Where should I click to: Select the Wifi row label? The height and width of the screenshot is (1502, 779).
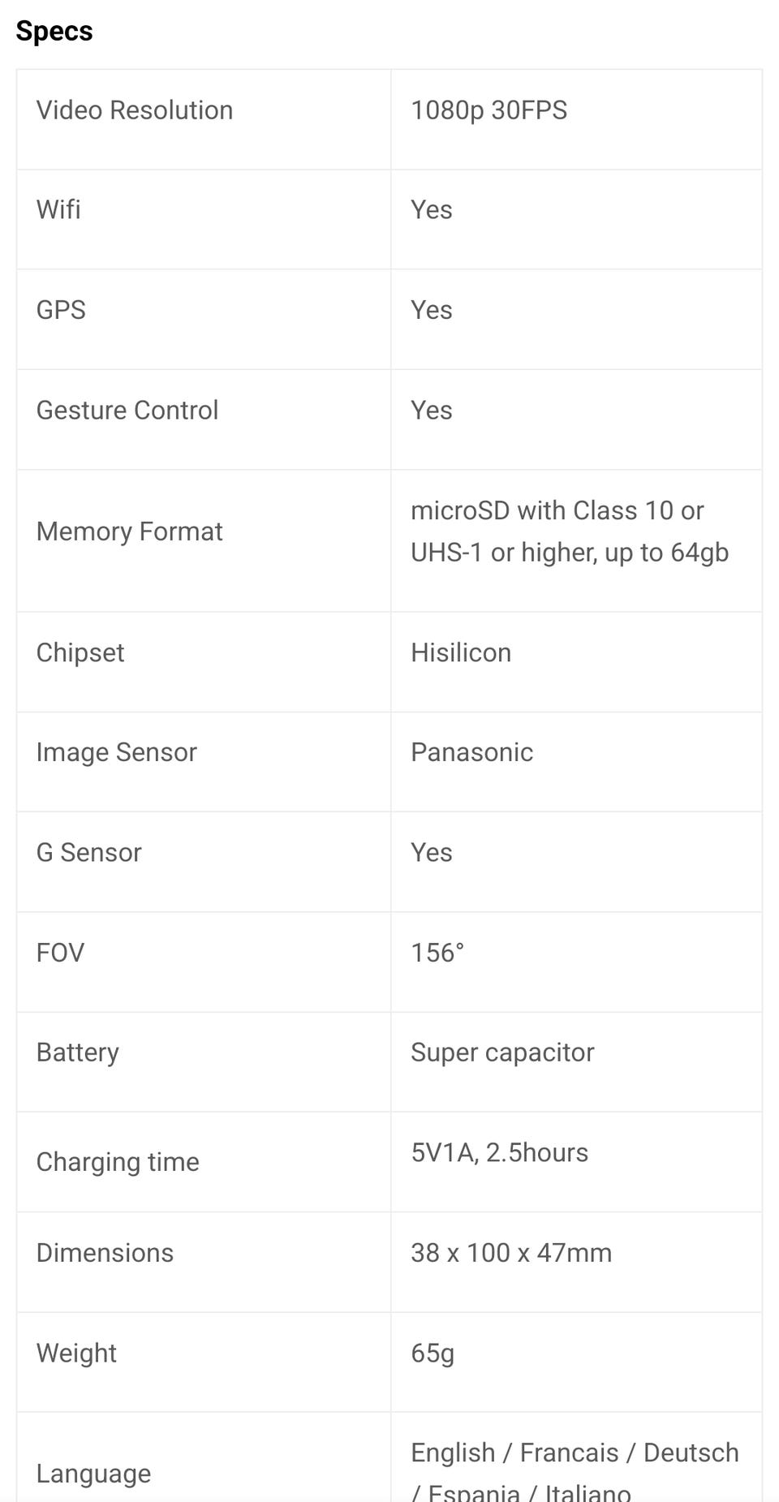58,210
